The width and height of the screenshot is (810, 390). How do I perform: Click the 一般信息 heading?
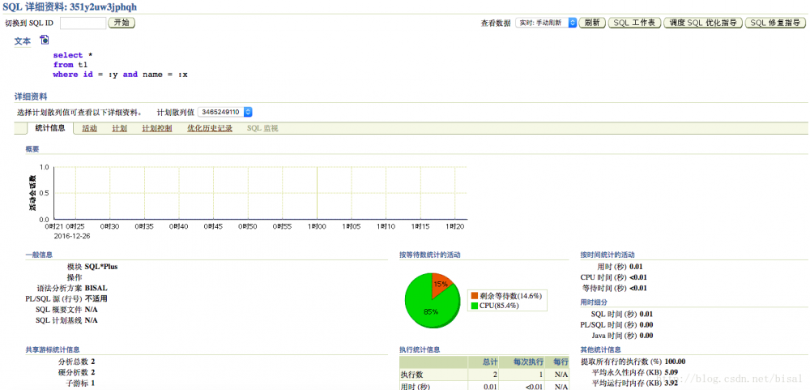click(x=39, y=255)
